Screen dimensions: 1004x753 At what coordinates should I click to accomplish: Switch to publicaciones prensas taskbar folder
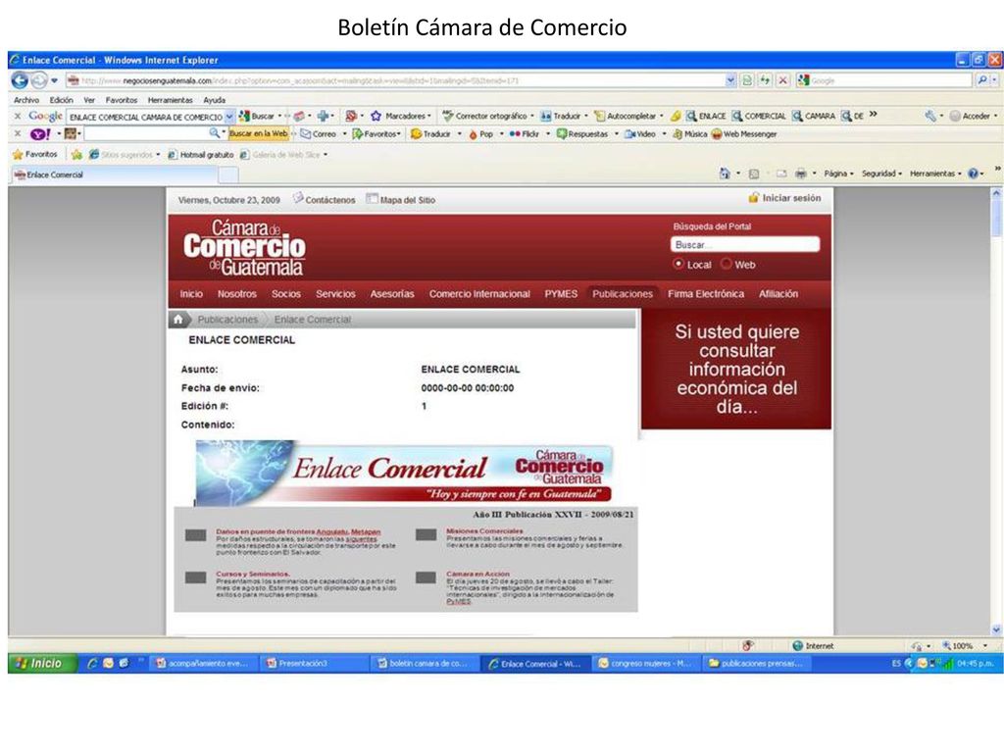pyautogui.click(x=756, y=664)
